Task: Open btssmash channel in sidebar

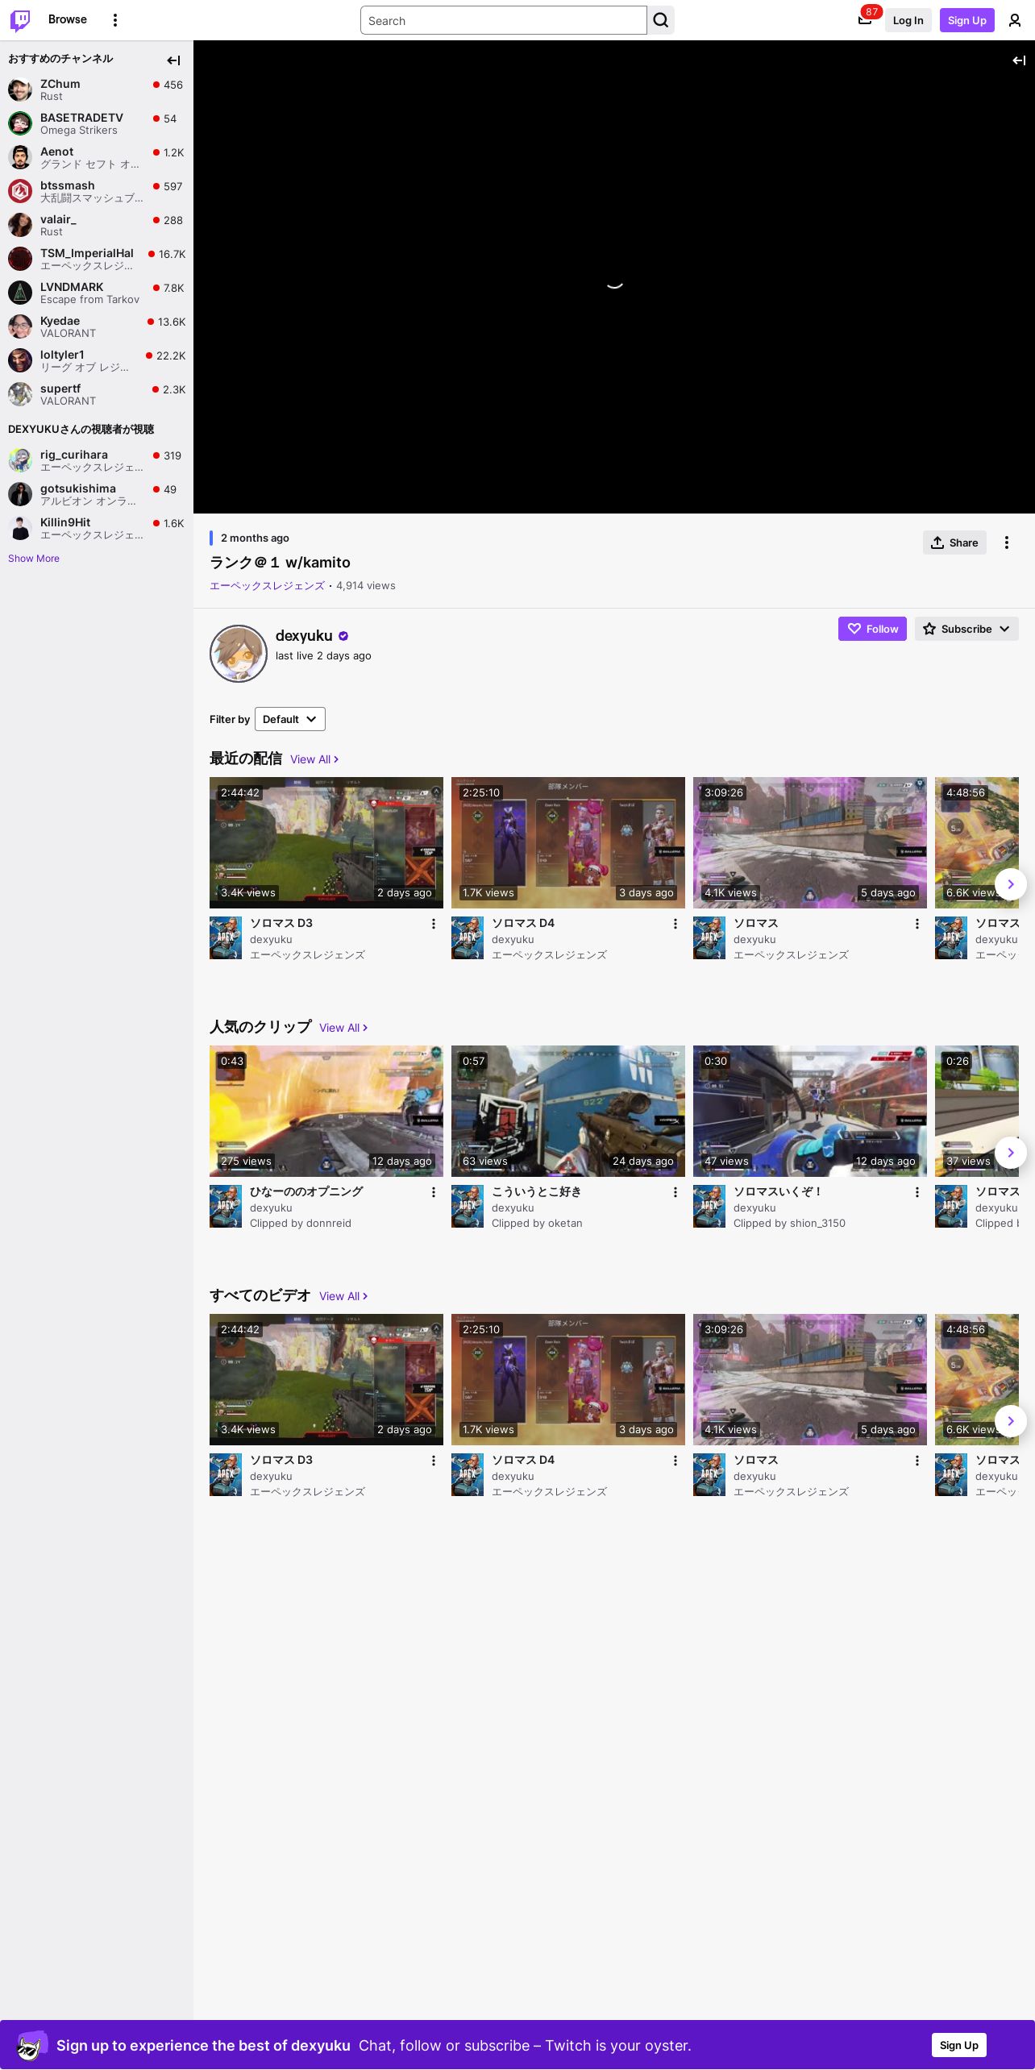Action: (x=97, y=191)
